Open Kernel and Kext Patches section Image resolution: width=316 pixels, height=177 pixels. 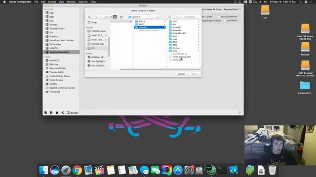61,40
